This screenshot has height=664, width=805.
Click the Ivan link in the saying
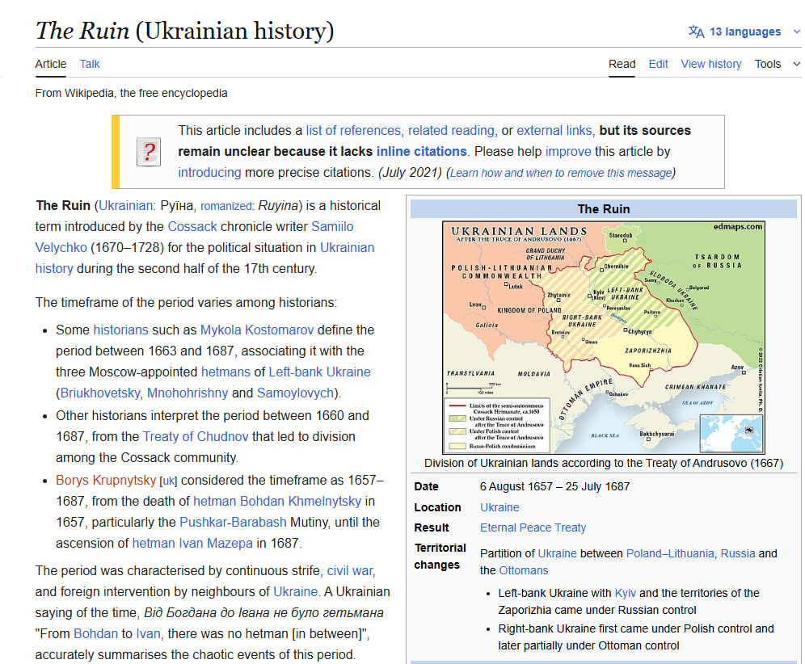(x=148, y=634)
